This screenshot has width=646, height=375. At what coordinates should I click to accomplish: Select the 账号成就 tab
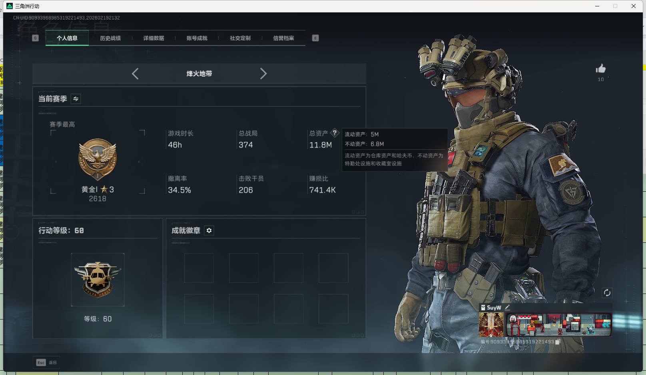[x=197, y=38]
